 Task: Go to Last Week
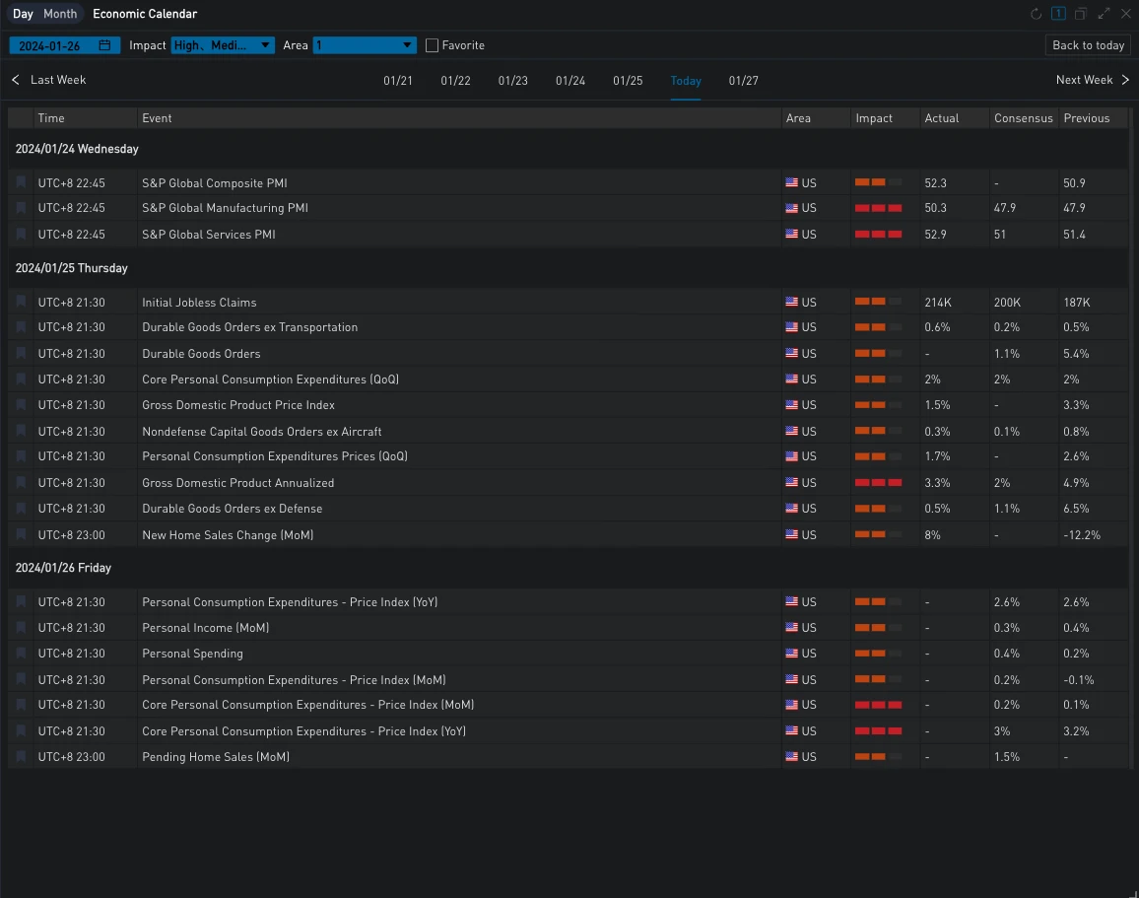coord(49,80)
